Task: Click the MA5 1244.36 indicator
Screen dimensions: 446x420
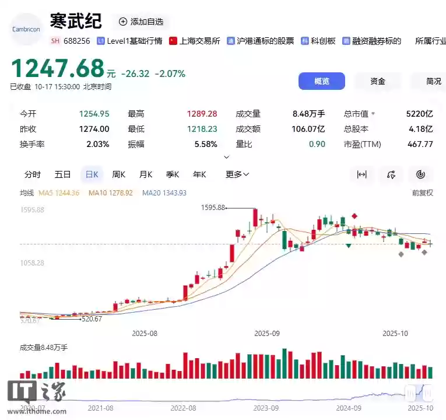Action: pos(59,193)
